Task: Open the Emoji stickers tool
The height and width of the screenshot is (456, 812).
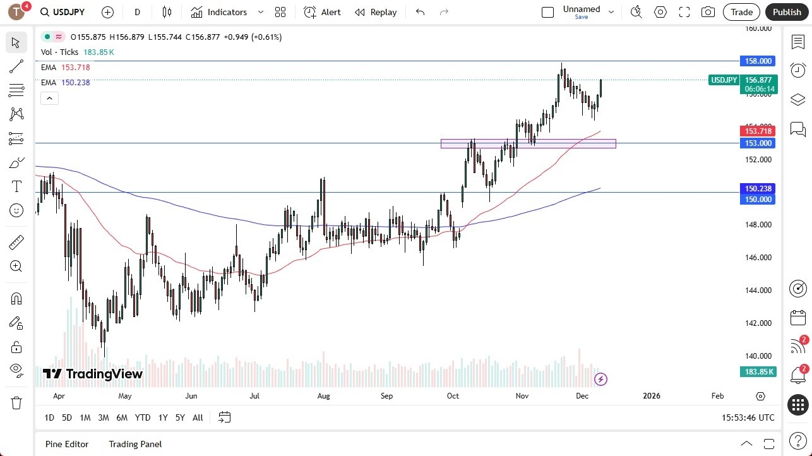Action: 16,210
